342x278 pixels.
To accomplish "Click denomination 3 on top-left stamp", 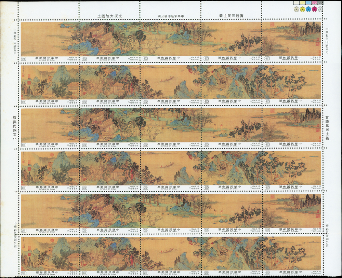I will pyautogui.click(x=23, y=59).
